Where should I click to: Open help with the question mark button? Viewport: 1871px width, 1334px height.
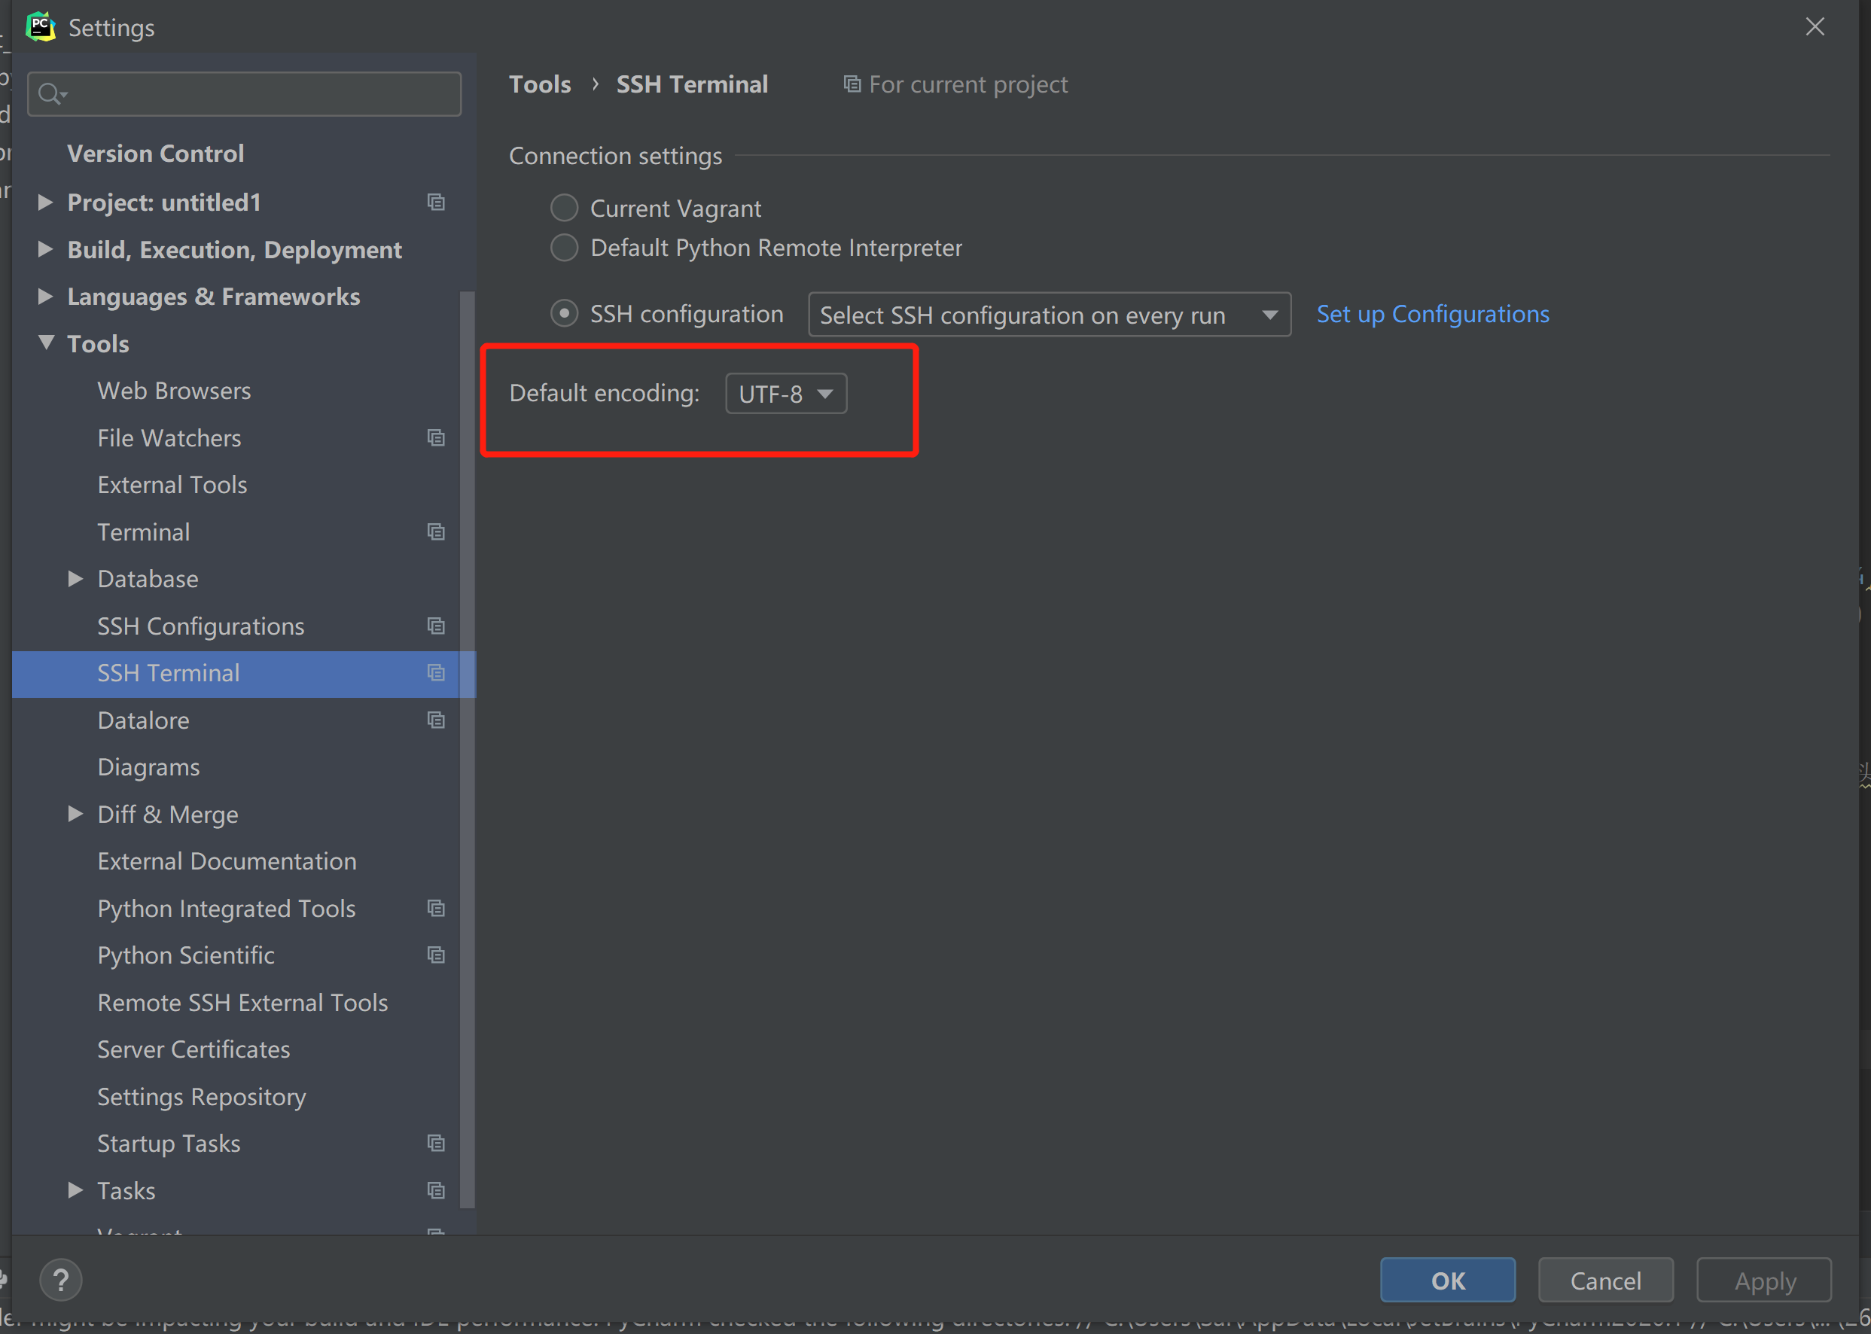[61, 1279]
